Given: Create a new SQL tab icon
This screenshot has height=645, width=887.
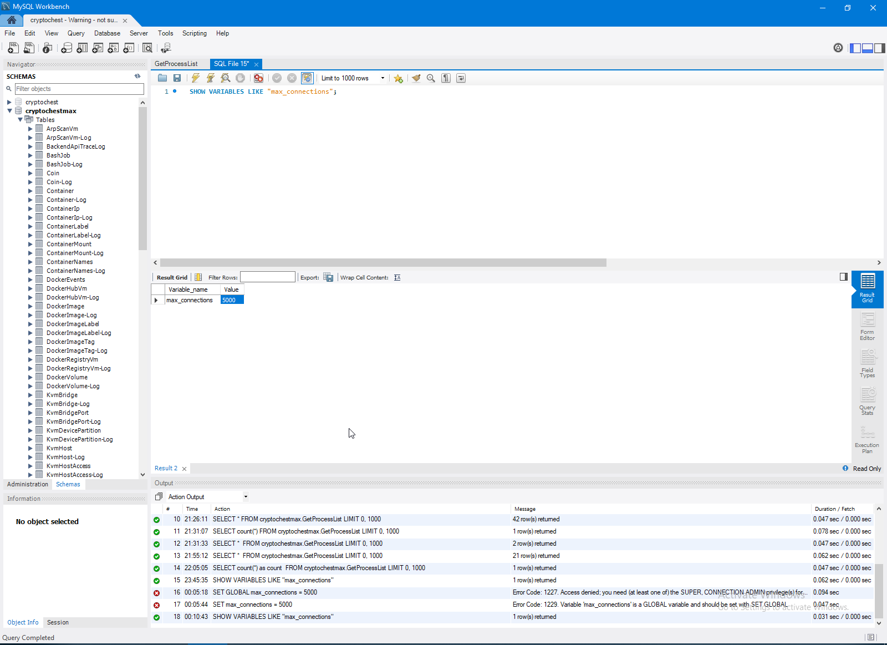Looking at the screenshot, I should click(13, 48).
